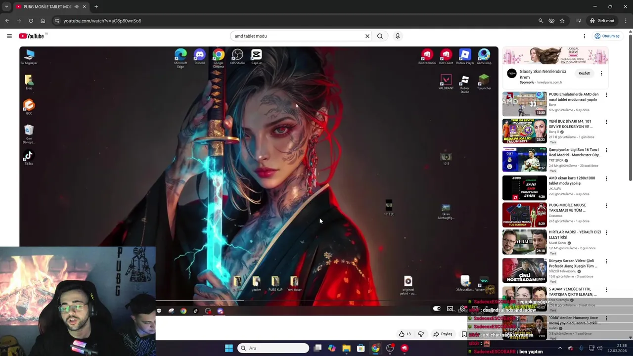Open the L'Oréal Elseve ad banner
Viewport: 633px width, 356px height.
[555, 56]
